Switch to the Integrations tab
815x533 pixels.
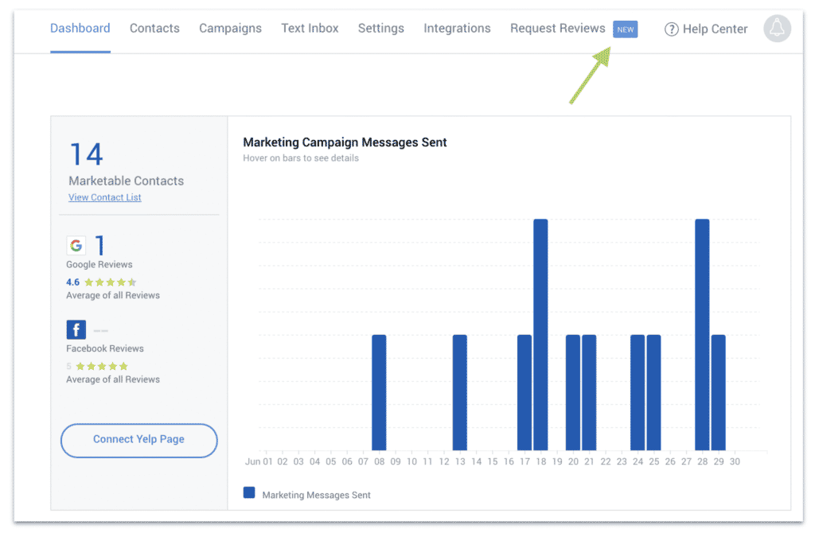pyautogui.click(x=457, y=28)
